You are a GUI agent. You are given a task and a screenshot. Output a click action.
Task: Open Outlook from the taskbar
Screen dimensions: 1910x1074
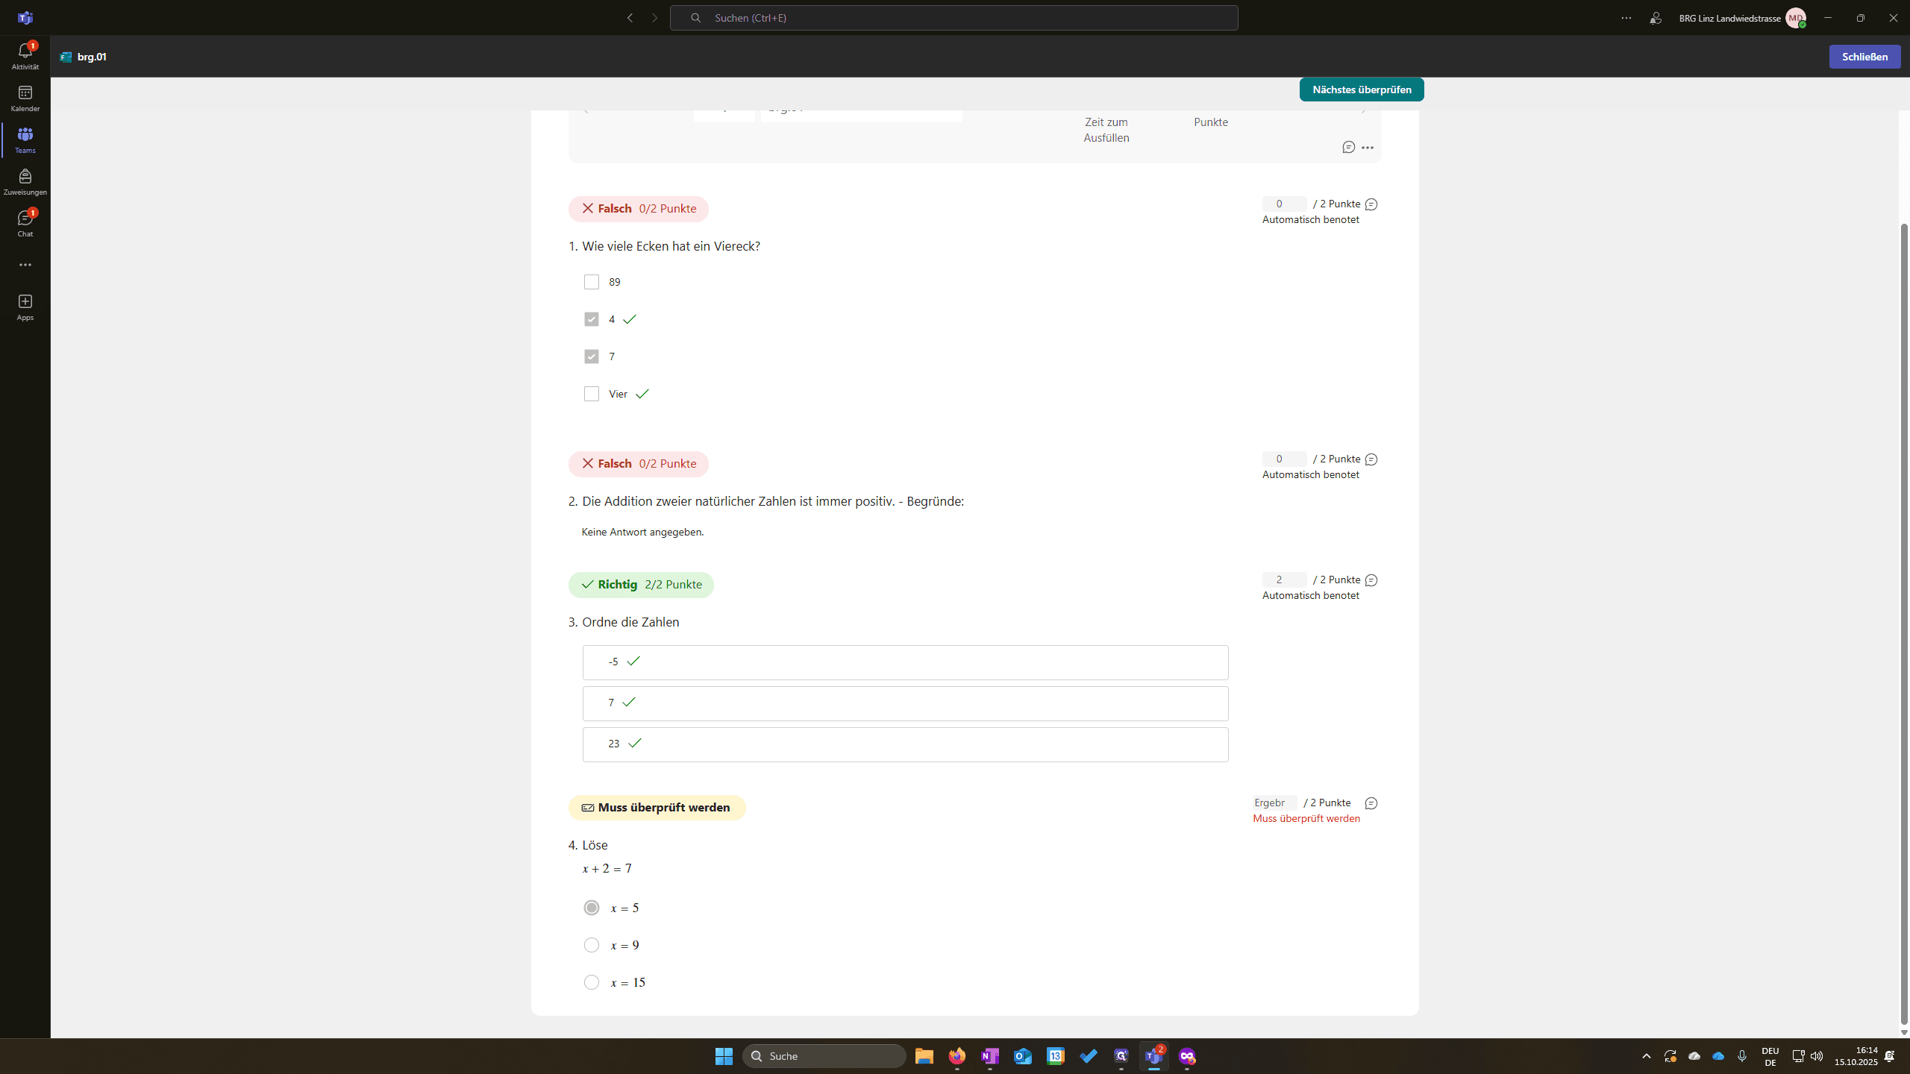tap(1023, 1056)
